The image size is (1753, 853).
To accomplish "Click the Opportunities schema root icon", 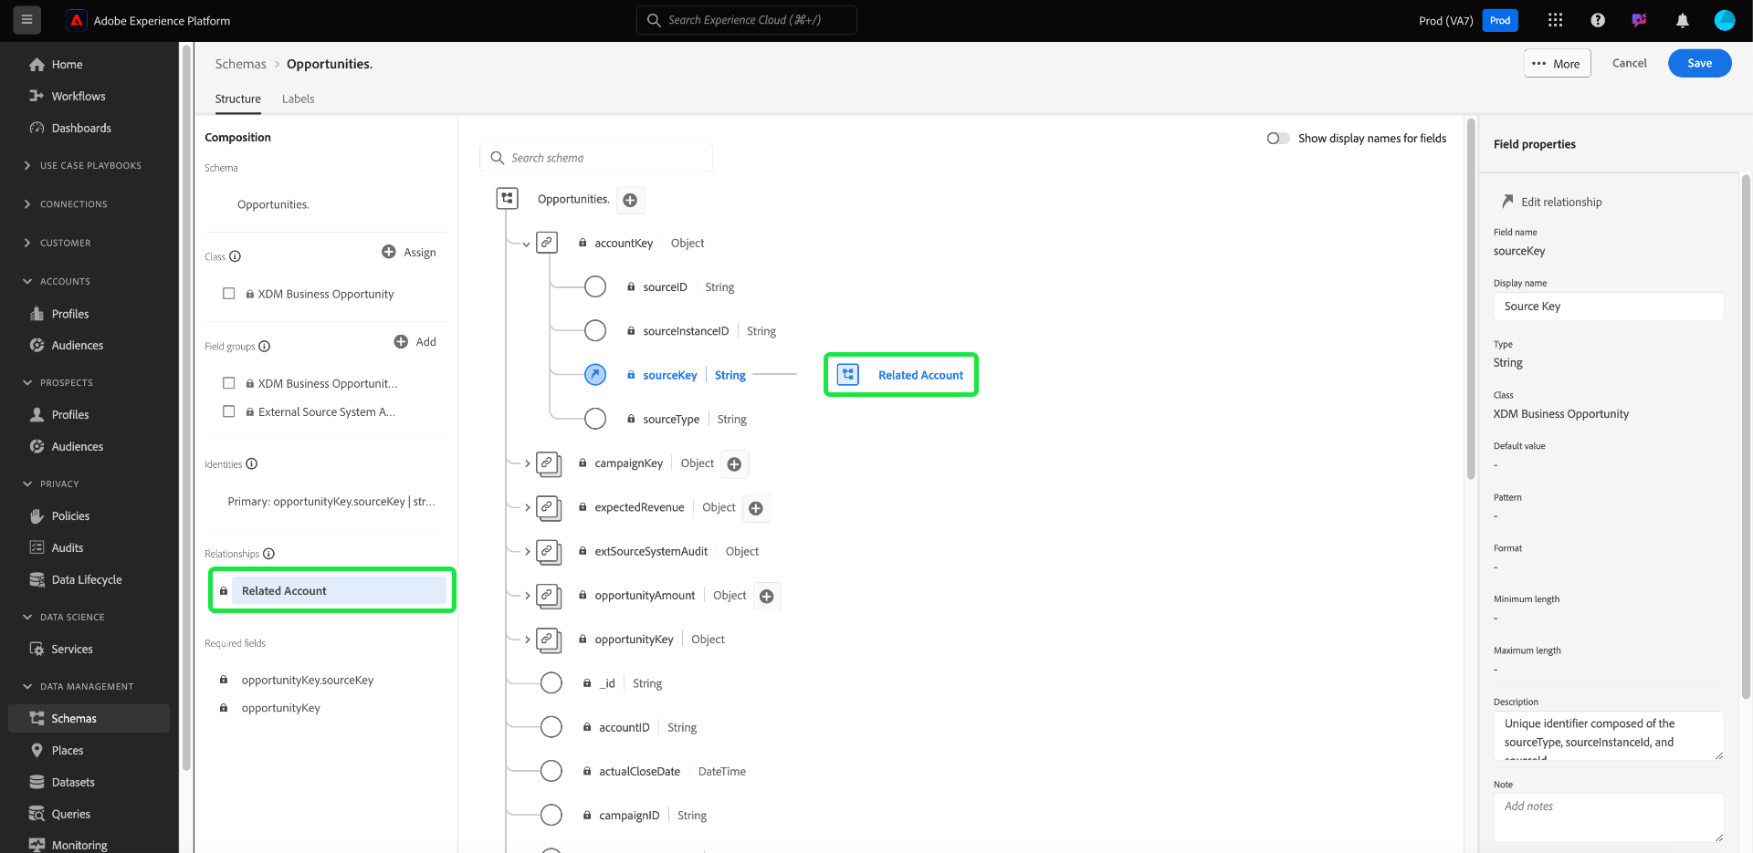I will click(507, 198).
